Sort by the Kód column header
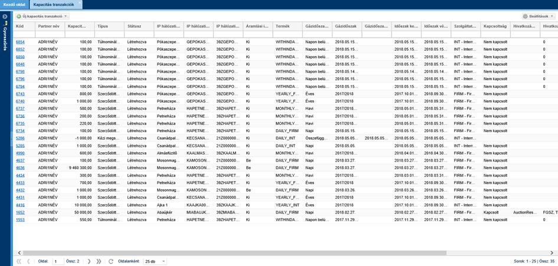 point(24,27)
